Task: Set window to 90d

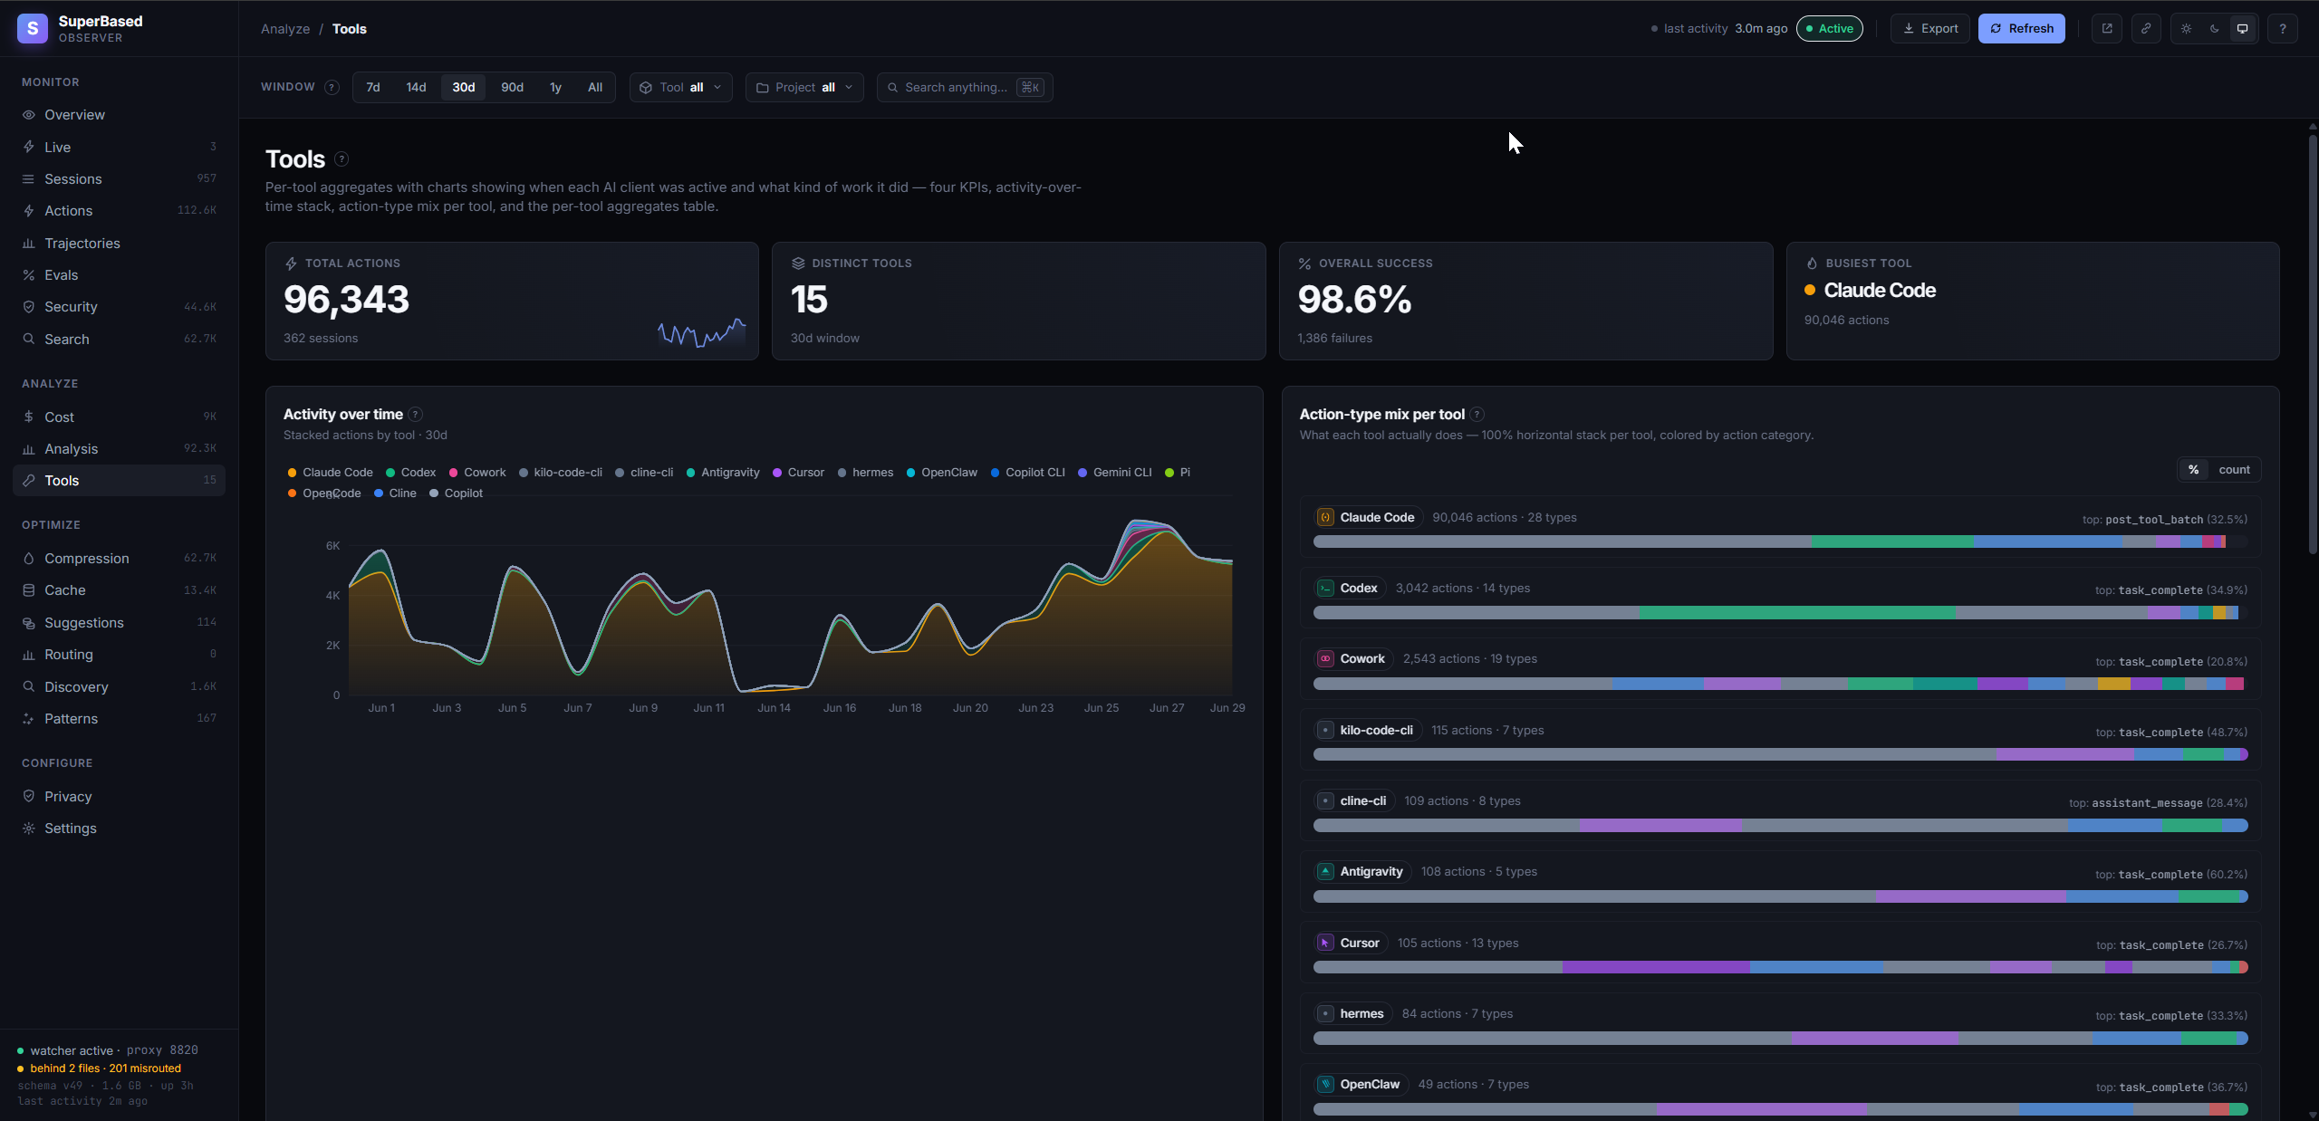Action: 512,87
